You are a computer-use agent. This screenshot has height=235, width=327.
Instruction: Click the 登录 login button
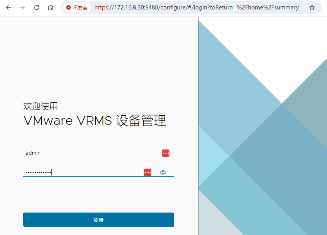pyautogui.click(x=99, y=220)
